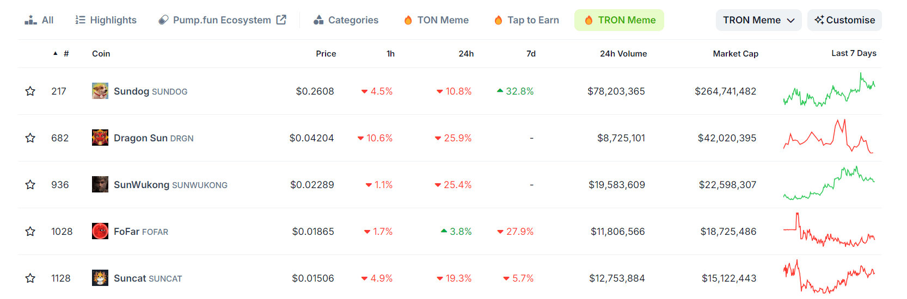Click the TON Meme flame icon
This screenshot has width=907, height=299.
pos(408,20)
